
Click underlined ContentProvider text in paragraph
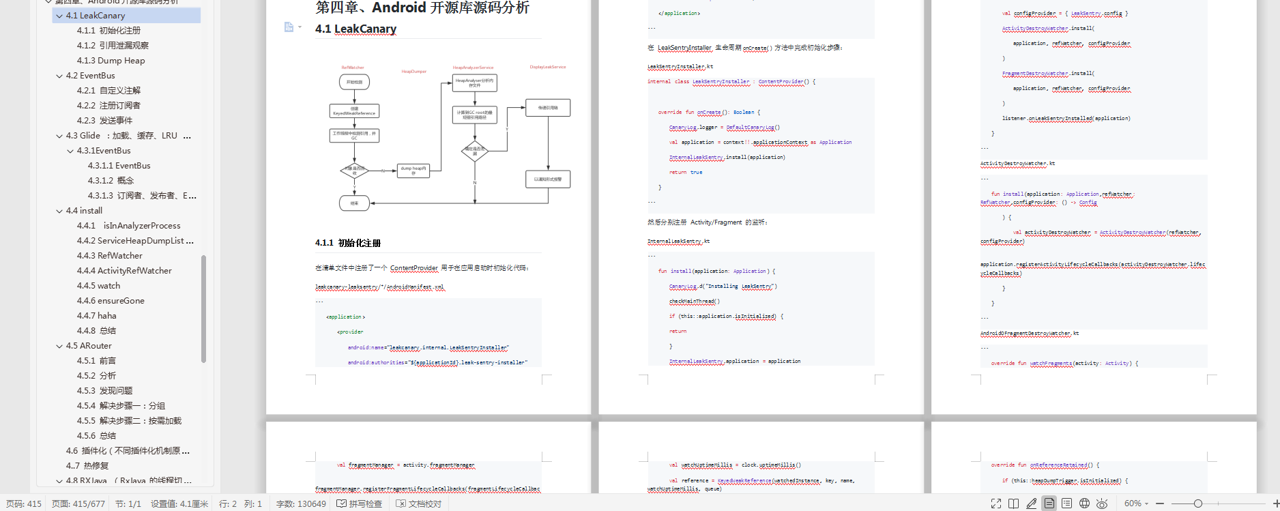pyautogui.click(x=414, y=268)
